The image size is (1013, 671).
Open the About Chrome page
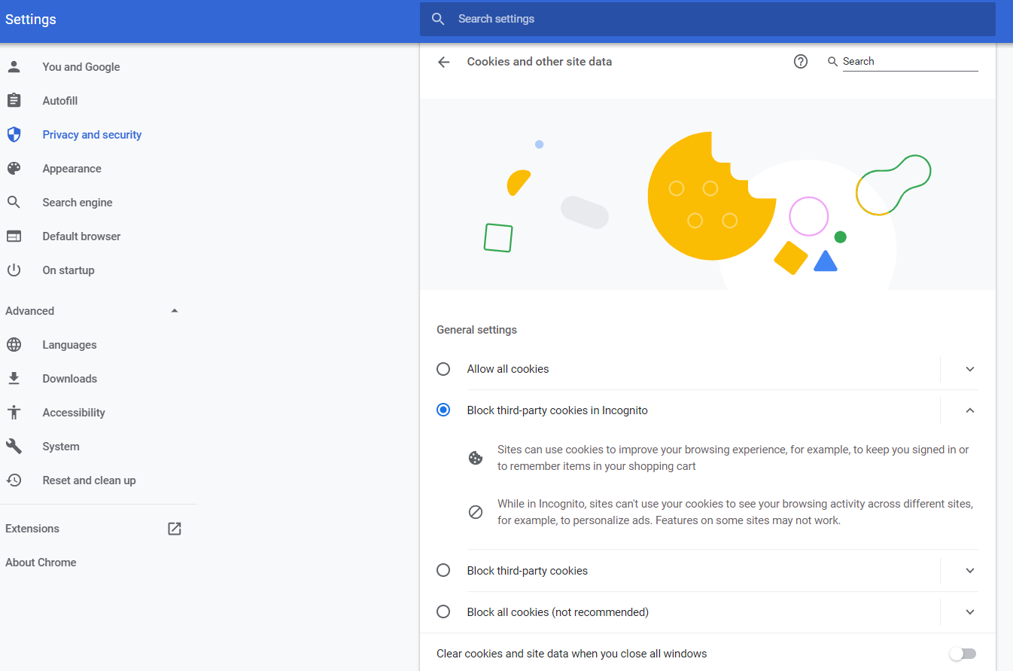coord(41,563)
